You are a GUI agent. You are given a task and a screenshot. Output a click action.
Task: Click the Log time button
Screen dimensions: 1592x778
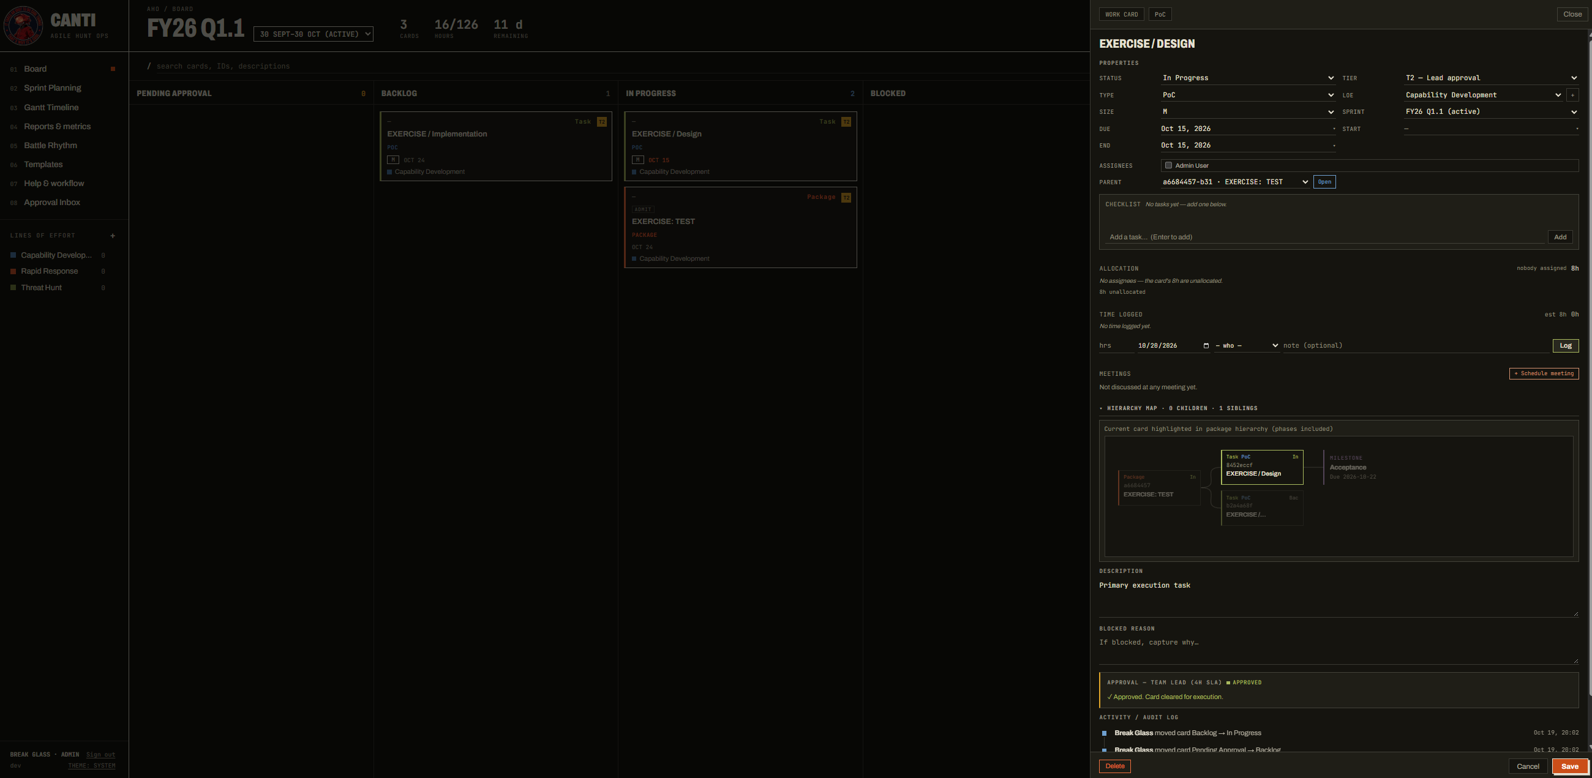[x=1566, y=345]
